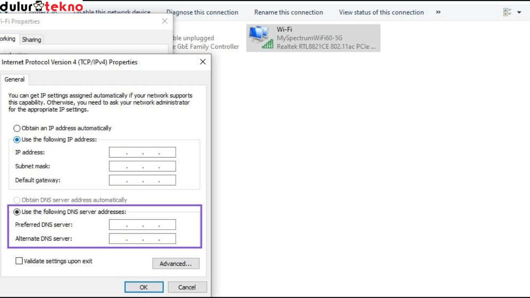Viewport: 530px width, 298px height.
Task: Open the Advanced... settings button
Action: point(176,263)
